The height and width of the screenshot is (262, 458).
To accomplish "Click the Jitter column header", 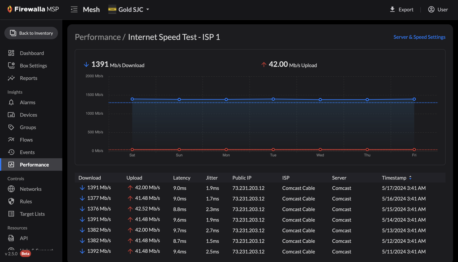I will (x=212, y=178).
